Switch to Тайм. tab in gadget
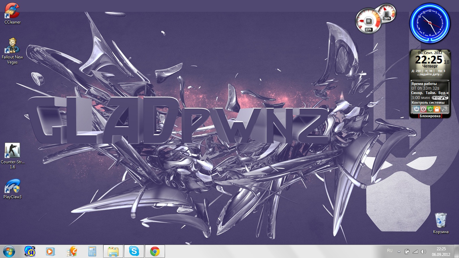The height and width of the screenshot is (258, 459). [x=431, y=93]
